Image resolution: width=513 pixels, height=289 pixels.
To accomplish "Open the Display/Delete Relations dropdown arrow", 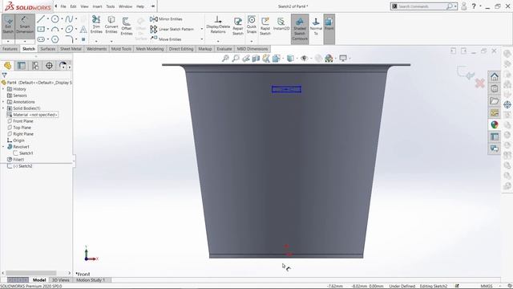I will pos(218,41).
